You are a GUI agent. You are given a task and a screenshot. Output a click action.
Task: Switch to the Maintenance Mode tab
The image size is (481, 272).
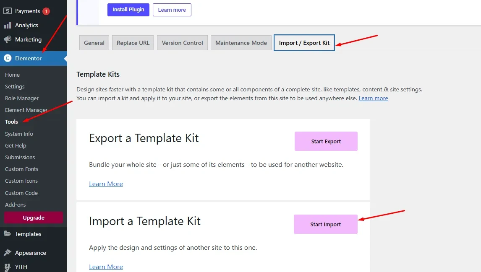click(241, 43)
